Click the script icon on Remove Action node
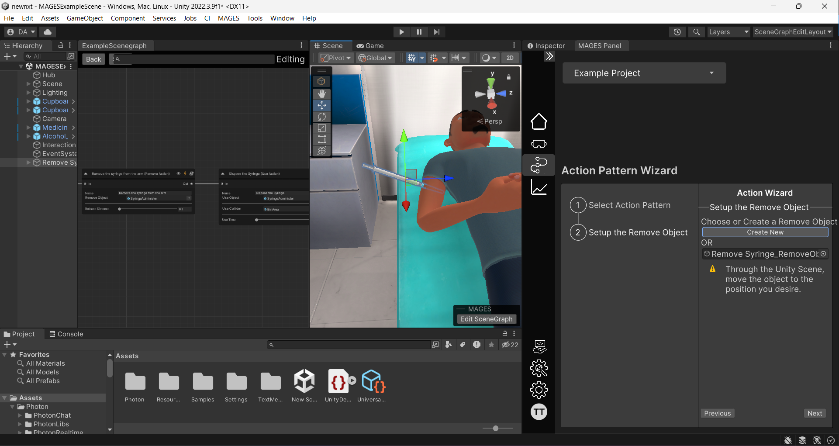 [191, 173]
